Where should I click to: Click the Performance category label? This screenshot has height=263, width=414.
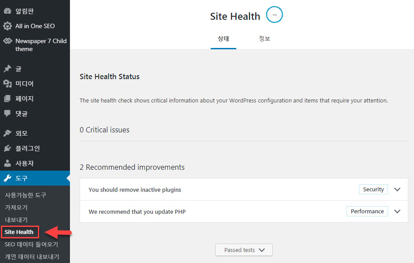point(367,211)
